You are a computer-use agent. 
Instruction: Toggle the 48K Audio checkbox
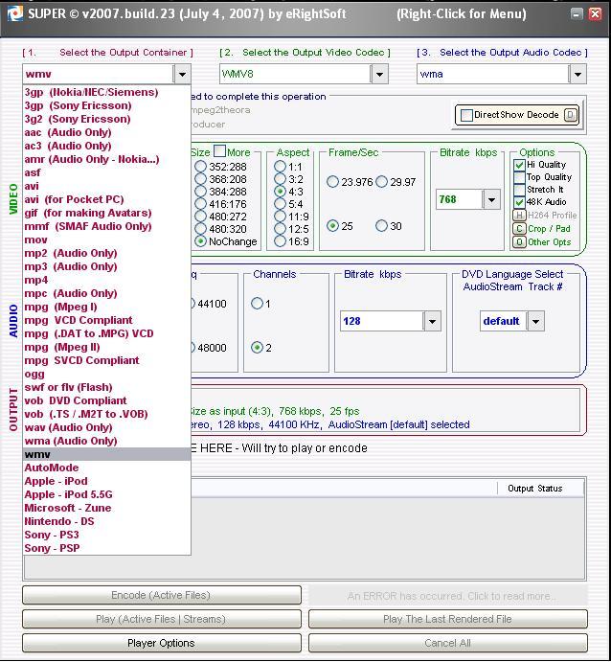pyautogui.click(x=519, y=202)
